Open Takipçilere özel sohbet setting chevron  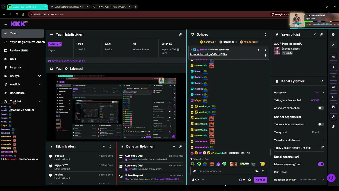pos(323,100)
